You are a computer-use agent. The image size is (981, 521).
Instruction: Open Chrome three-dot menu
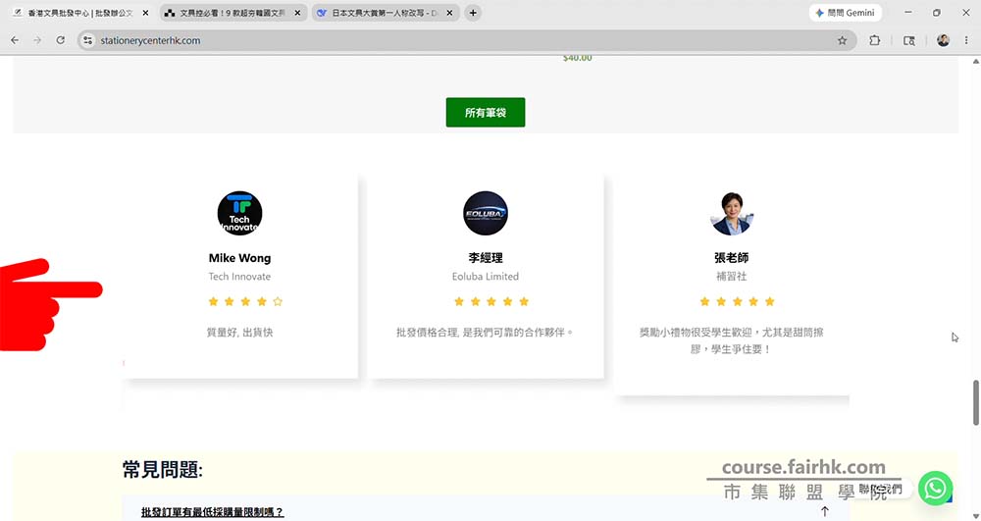(966, 40)
